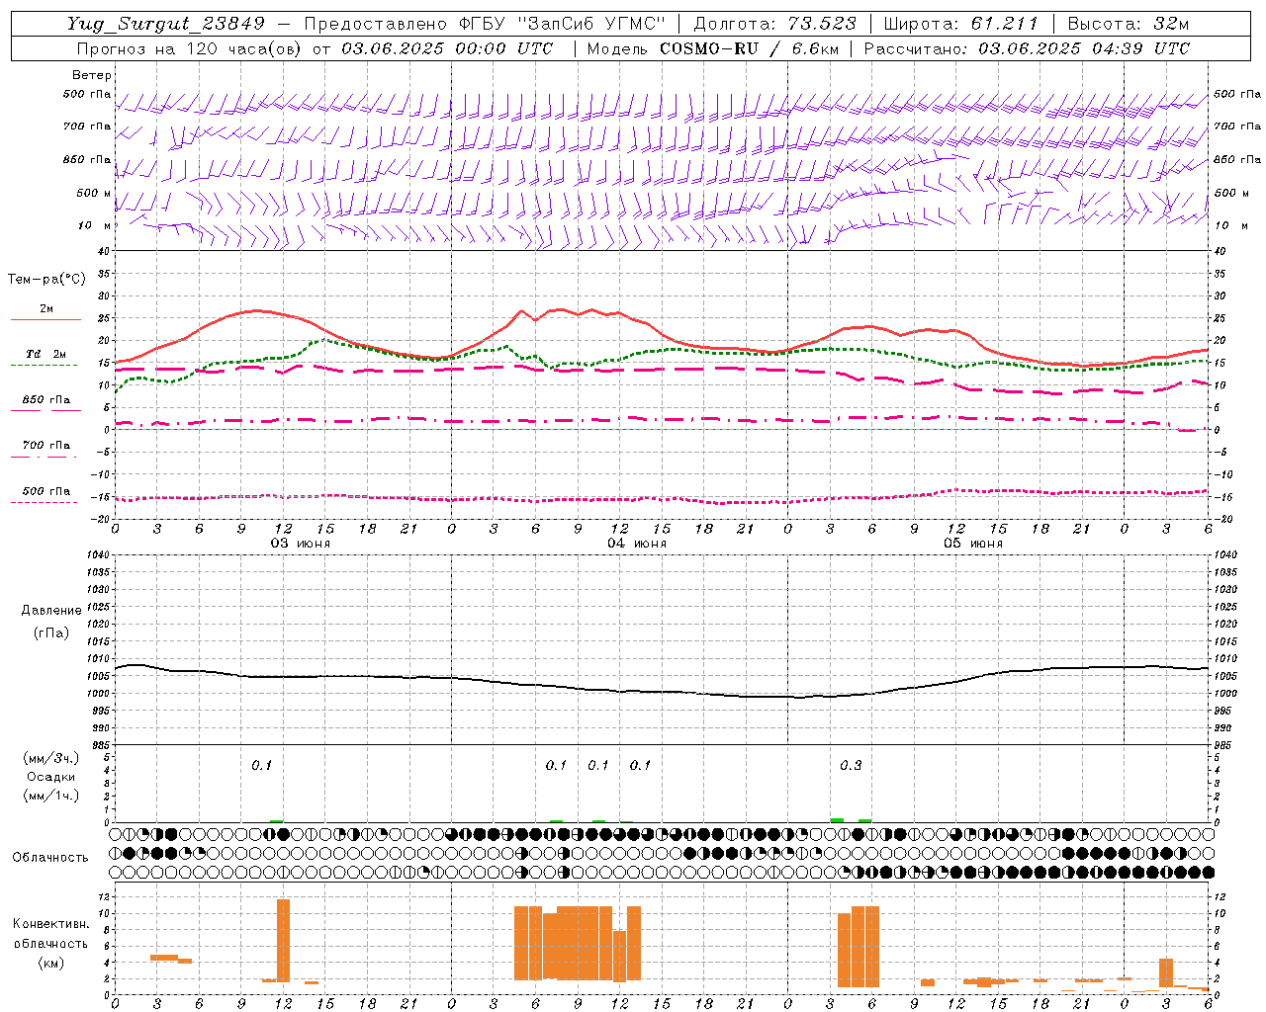The height and width of the screenshot is (1012, 1266).
Task: Click the Долгота: 73.523 value
Action: click(x=777, y=24)
